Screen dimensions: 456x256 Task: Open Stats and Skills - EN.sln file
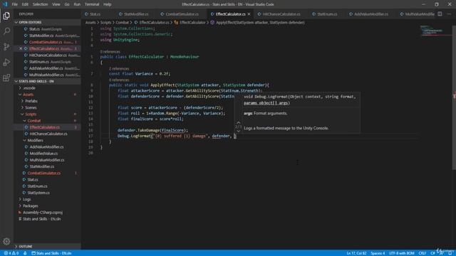pyautogui.click(x=41, y=219)
